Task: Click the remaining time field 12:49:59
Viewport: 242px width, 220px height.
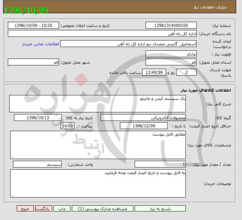Action: click(154, 72)
